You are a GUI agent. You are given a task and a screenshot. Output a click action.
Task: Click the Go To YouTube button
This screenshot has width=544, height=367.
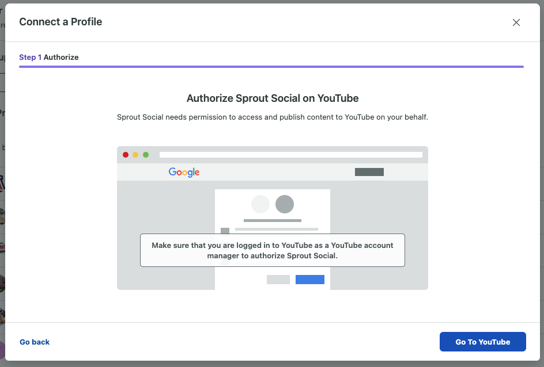tap(482, 342)
